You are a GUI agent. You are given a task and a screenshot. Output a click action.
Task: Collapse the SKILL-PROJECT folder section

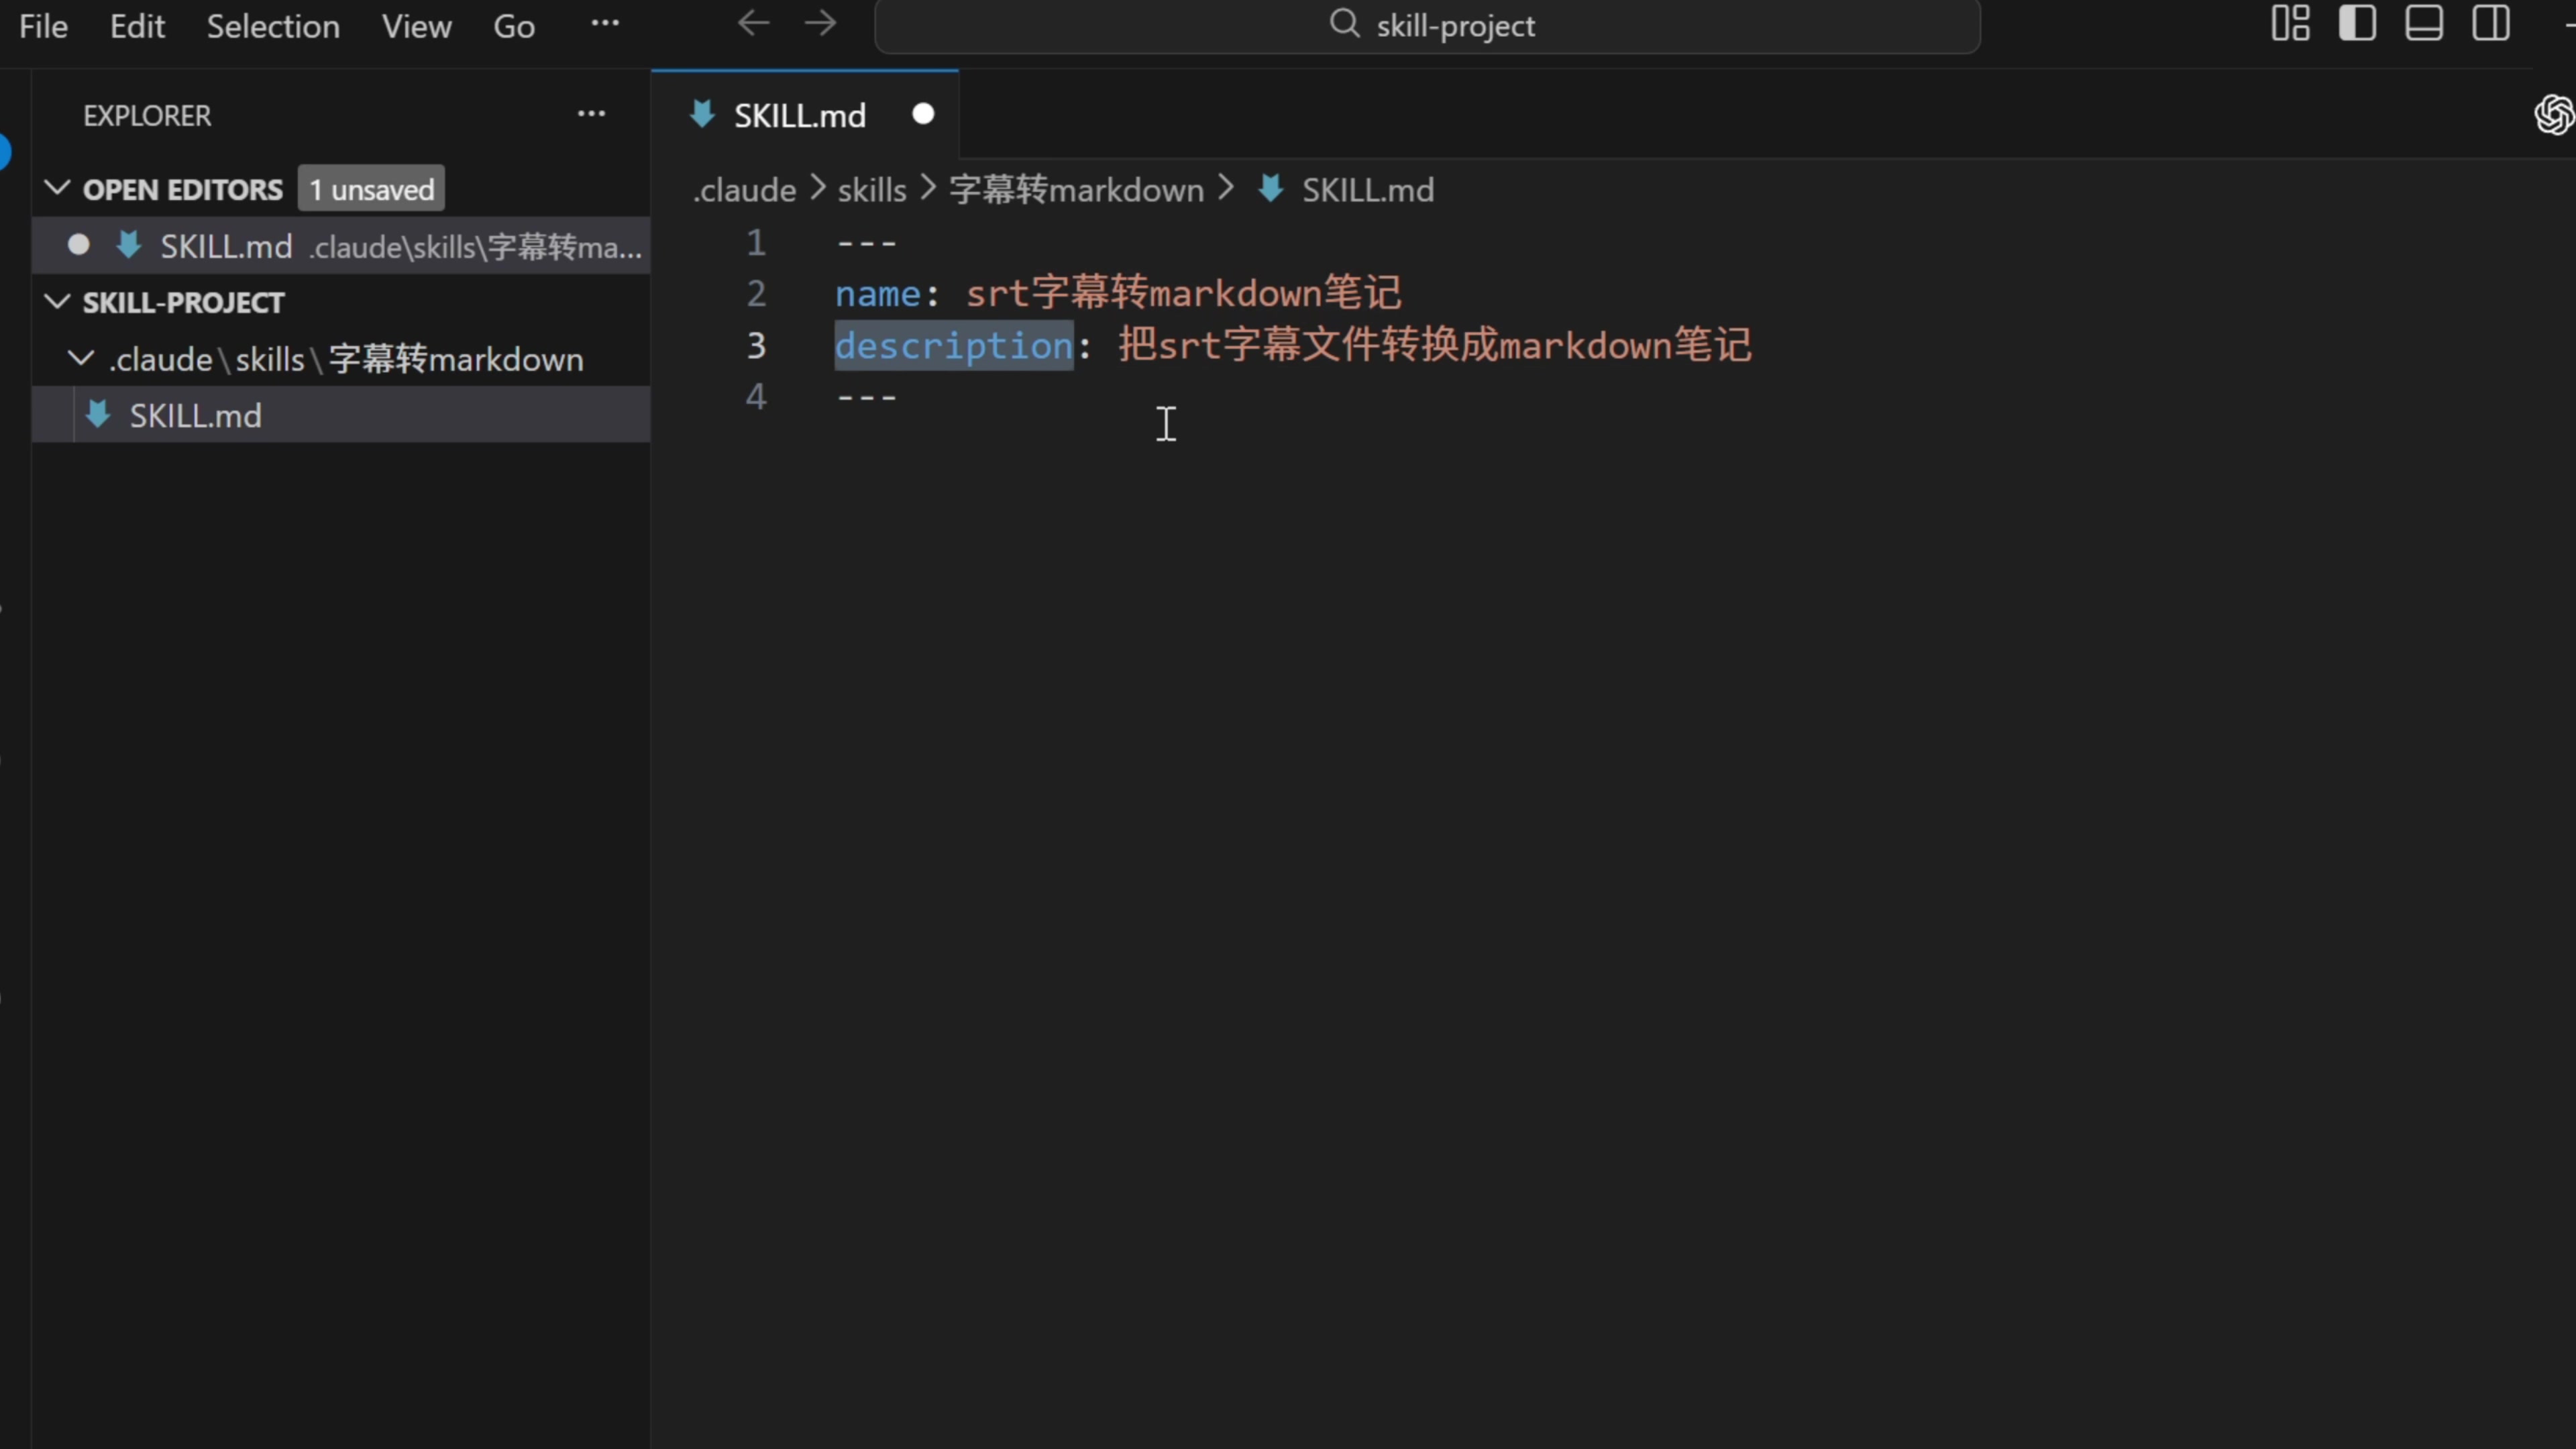click(x=58, y=301)
